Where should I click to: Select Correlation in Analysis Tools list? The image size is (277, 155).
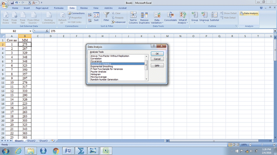pos(117,58)
